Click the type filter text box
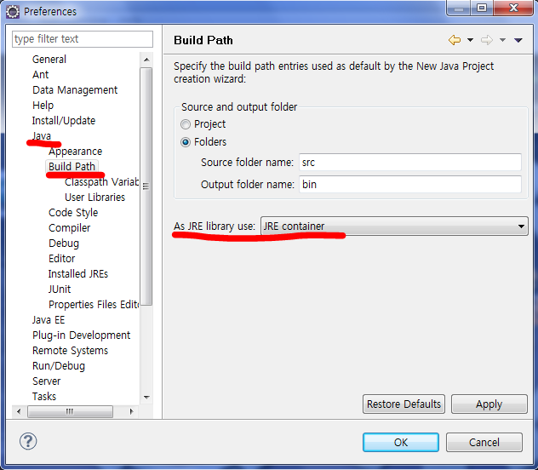The image size is (538, 470). point(83,39)
